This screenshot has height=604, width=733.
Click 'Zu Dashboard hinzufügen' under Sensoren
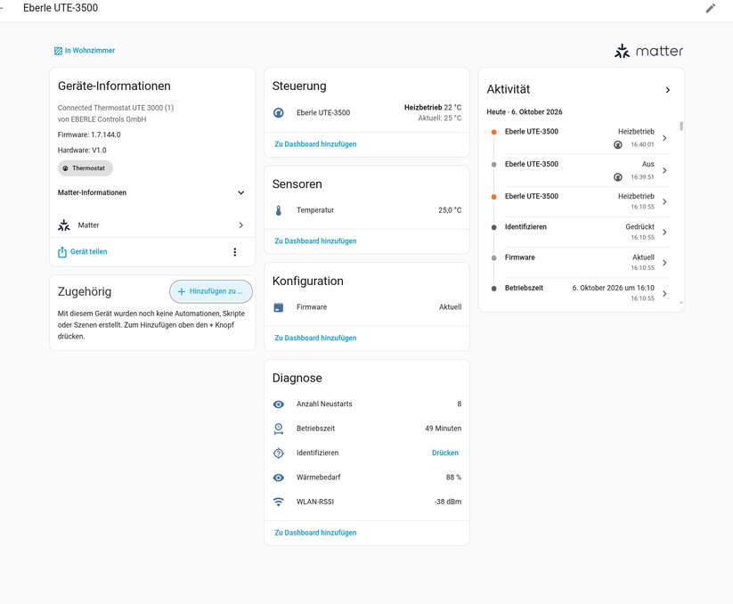(x=315, y=241)
